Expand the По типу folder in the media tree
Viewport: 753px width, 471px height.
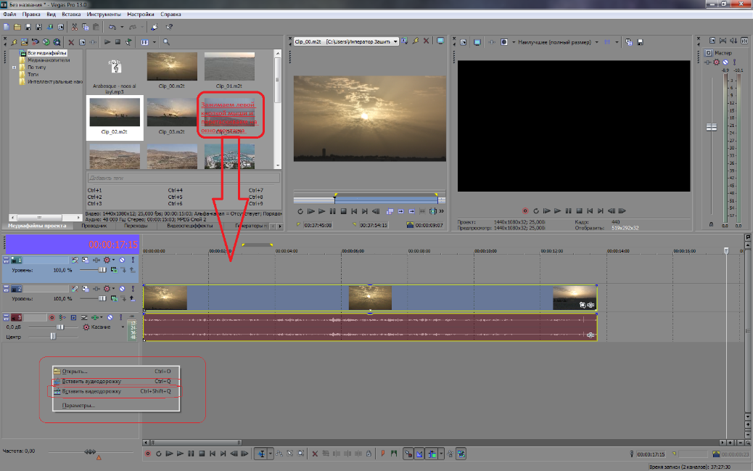(x=14, y=67)
